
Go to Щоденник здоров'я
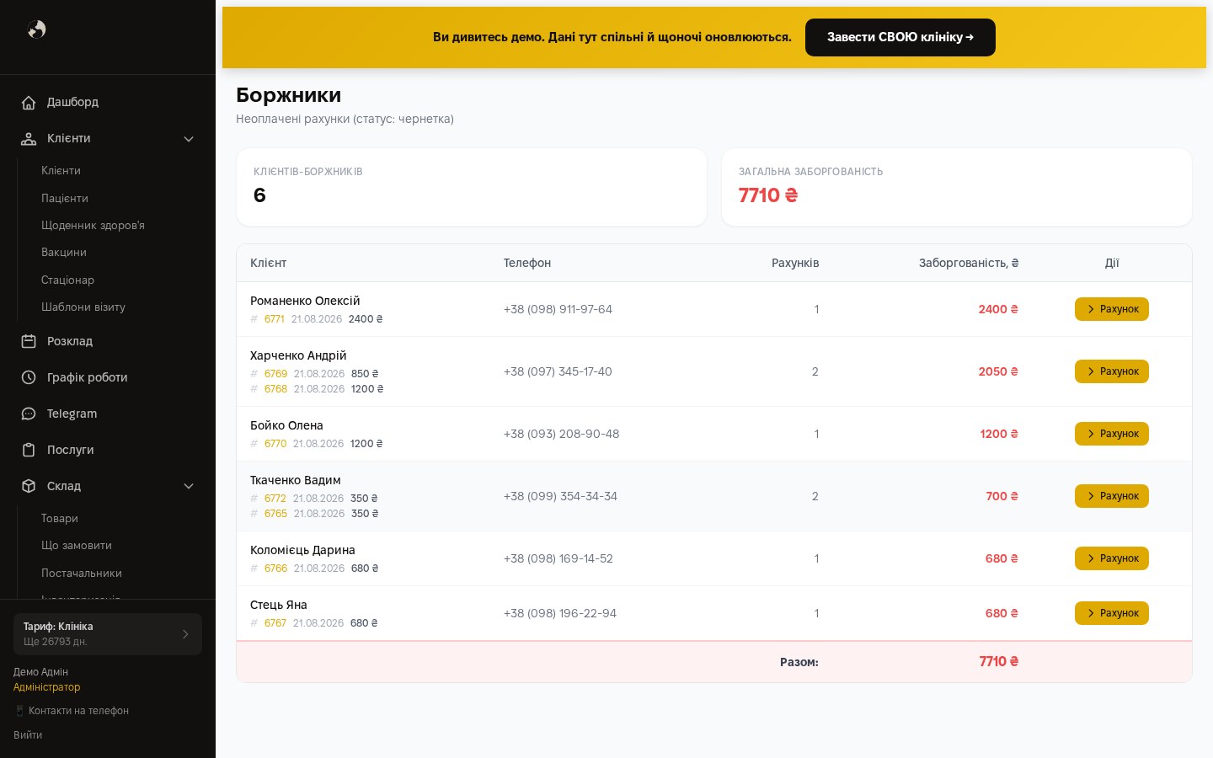click(x=93, y=225)
